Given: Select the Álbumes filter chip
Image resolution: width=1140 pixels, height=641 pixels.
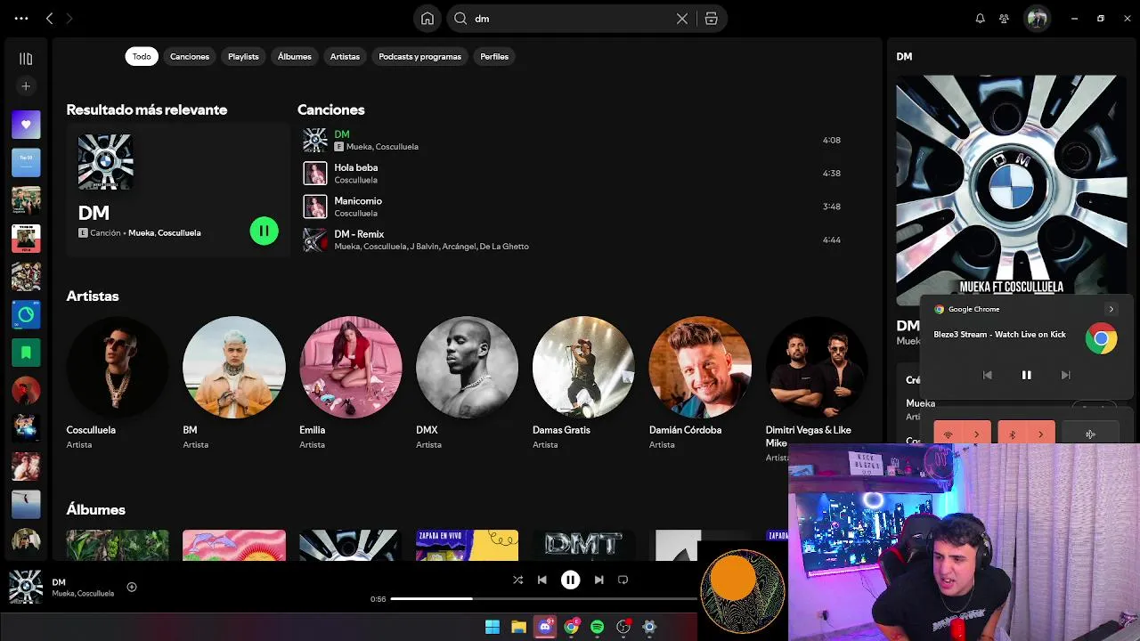Looking at the screenshot, I should [295, 56].
